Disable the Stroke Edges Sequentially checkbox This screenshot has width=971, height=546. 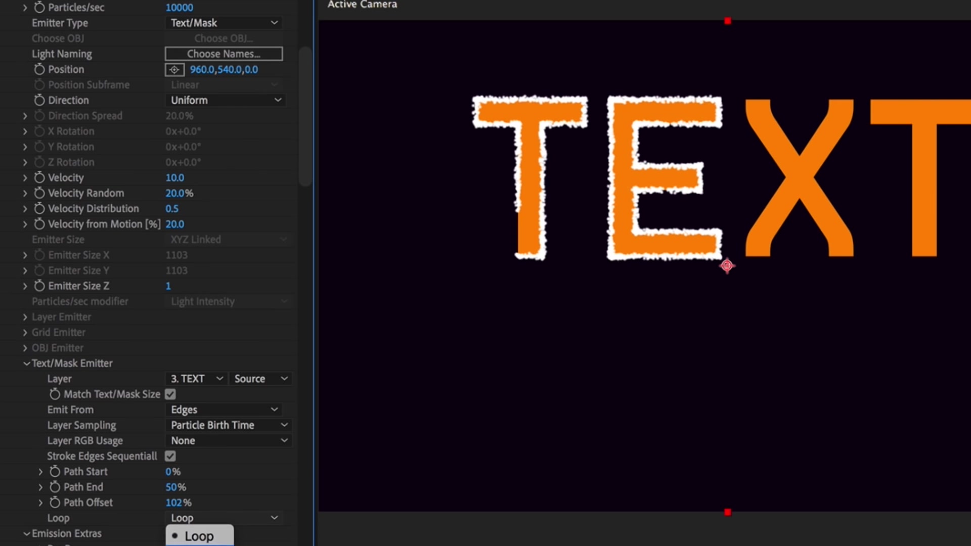coord(170,456)
